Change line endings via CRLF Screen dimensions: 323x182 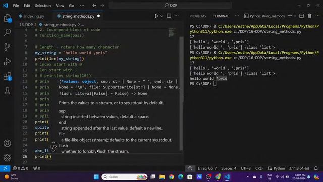[x=259, y=168]
